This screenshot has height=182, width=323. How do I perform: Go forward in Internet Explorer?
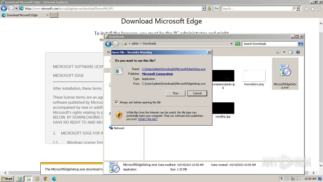(x=11, y=8)
